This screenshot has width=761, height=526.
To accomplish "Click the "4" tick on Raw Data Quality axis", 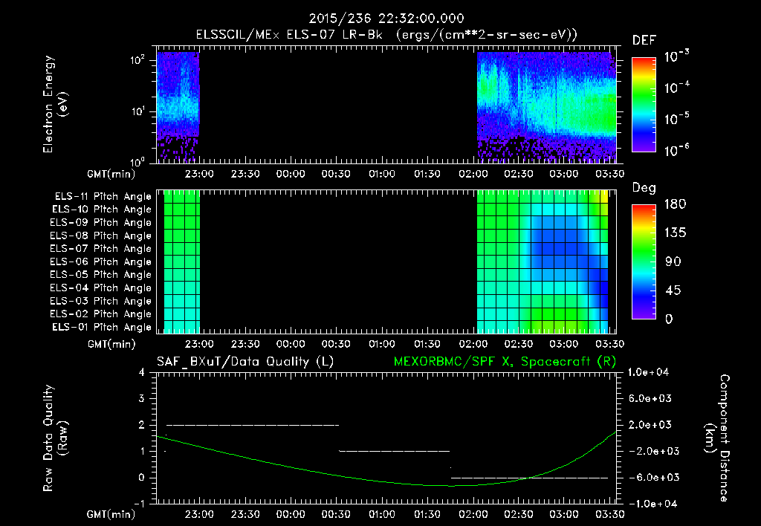I will pyautogui.click(x=142, y=373).
